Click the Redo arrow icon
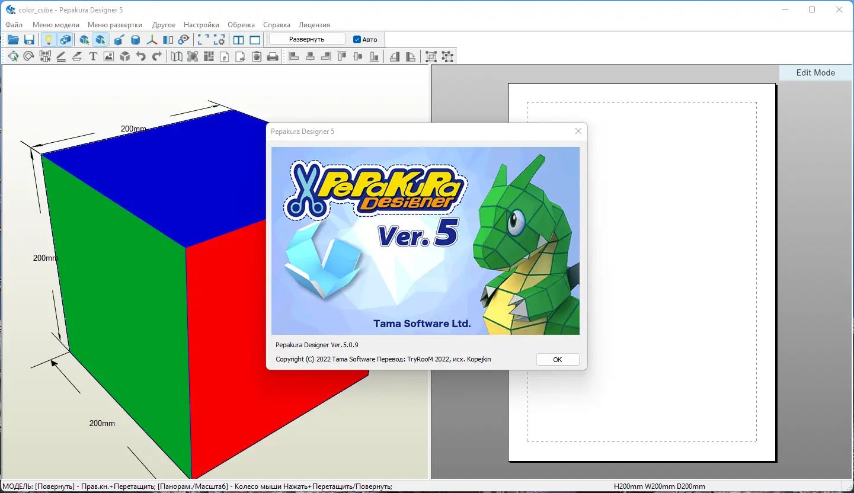Viewport: 854px width, 493px height. click(x=156, y=56)
